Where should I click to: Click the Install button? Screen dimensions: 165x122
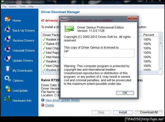(x=123, y=112)
